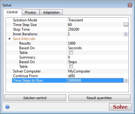Select the Solver Computer row label

(27, 71)
